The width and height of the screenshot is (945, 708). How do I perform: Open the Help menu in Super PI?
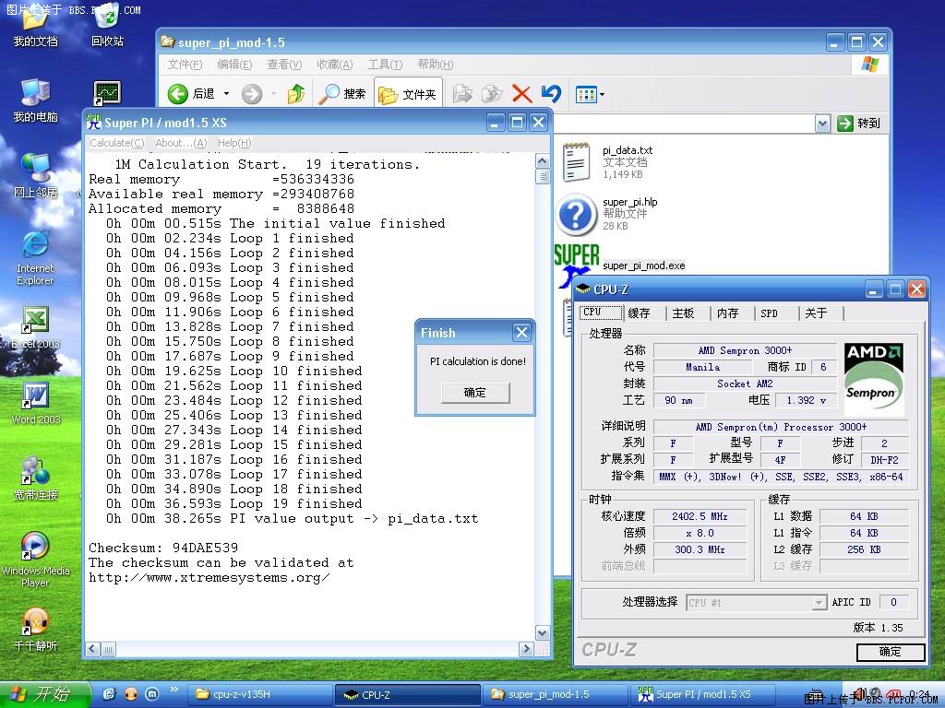point(234,143)
